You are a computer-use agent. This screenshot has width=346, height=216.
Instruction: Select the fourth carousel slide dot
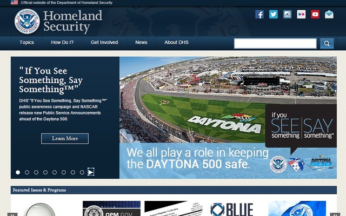coord(45,172)
